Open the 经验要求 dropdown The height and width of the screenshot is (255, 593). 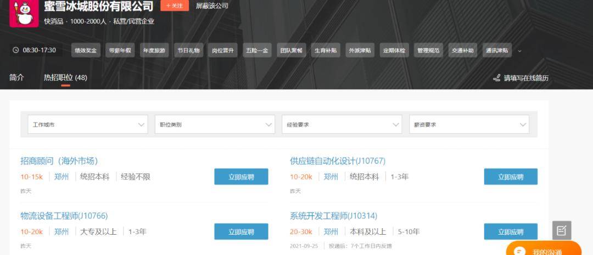coord(342,124)
